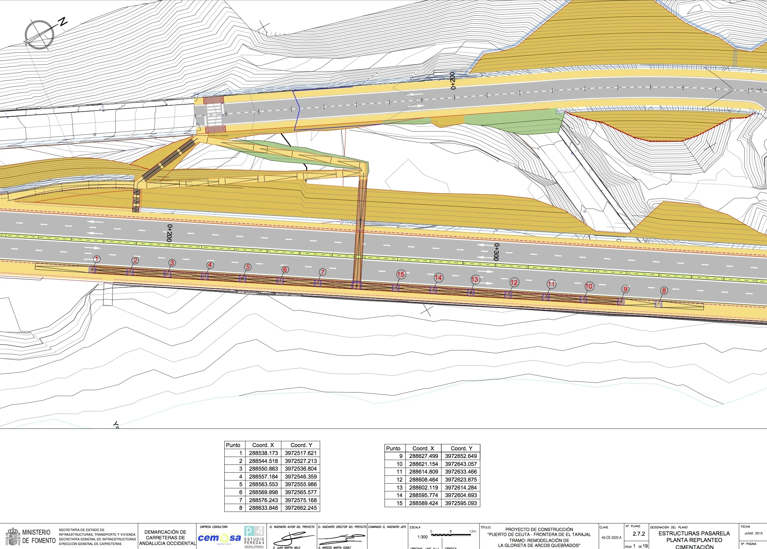Viewport: 767px width, 549px height.
Task: Click coordinate cell 3972604.693
Action: coord(461,495)
